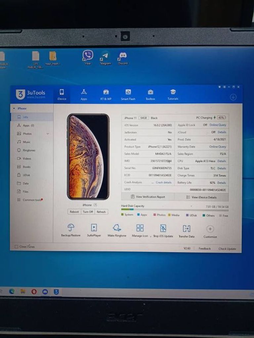Open the iDevice tab in 3uTools
The height and width of the screenshot is (338, 254).
click(x=62, y=95)
